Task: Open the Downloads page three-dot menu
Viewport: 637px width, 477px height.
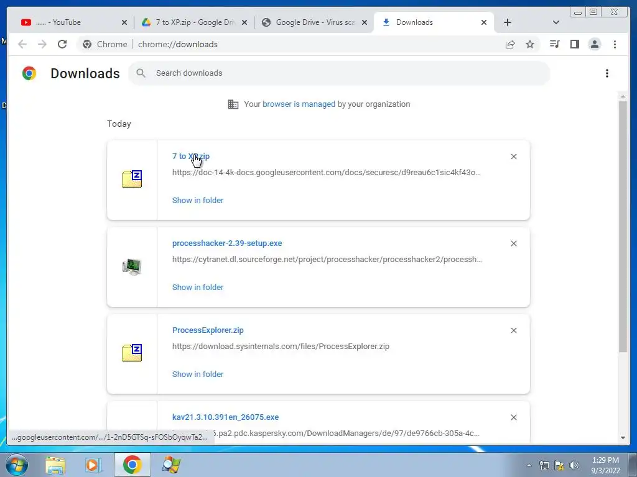Action: pos(607,73)
